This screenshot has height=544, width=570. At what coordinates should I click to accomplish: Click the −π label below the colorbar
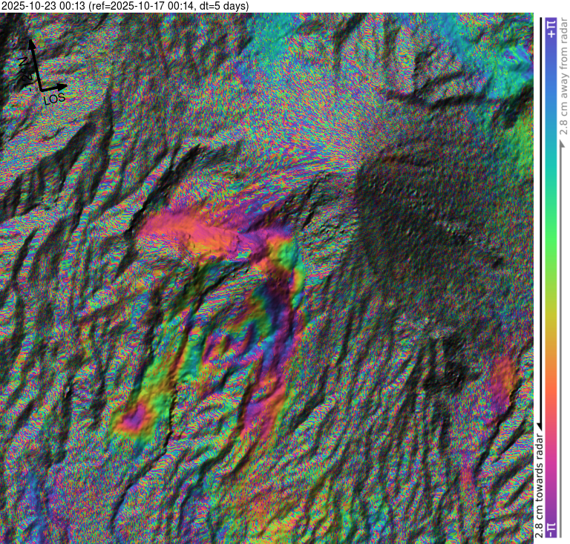click(551, 528)
